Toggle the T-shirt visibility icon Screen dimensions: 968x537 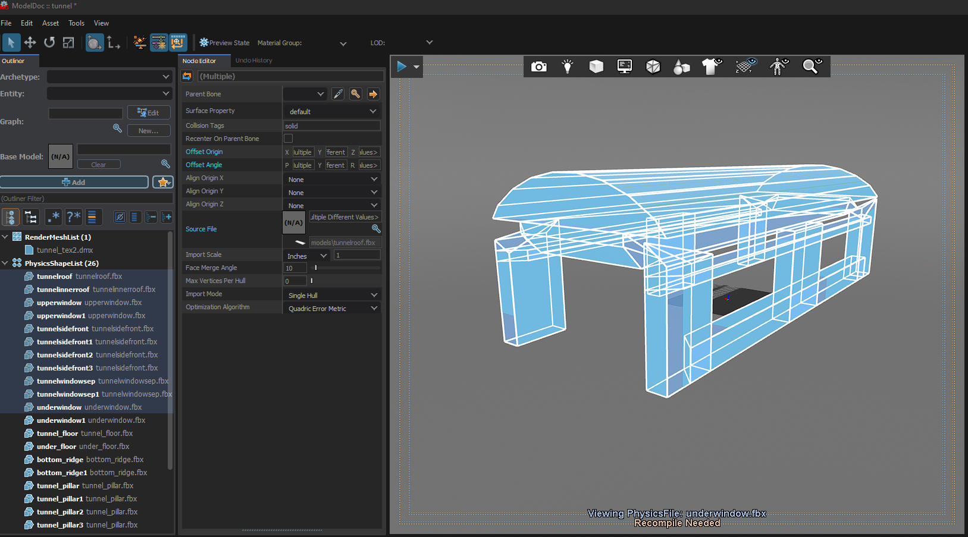point(712,67)
